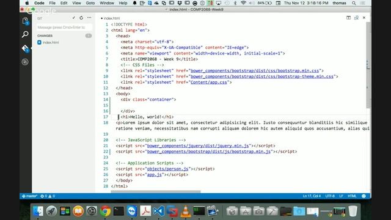Open the Wi-Fi menu in the menu bar
This screenshot has width=391, height=220.
[x=243, y=3]
